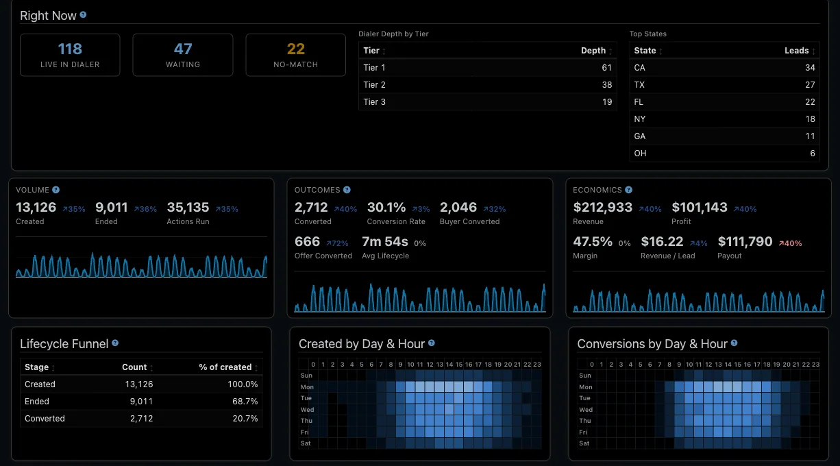Image resolution: width=840 pixels, height=466 pixels.
Task: Sort Top States table by Leads column
Action: pos(800,51)
